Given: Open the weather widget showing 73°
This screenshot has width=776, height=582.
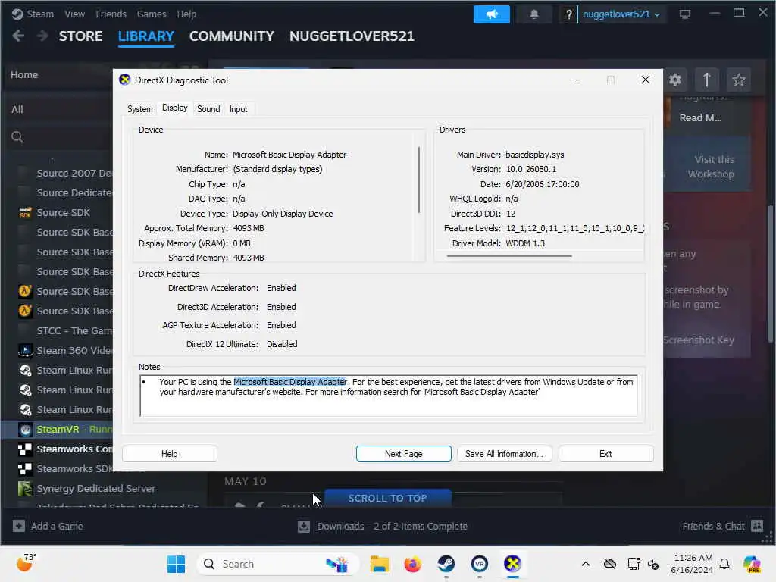Looking at the screenshot, I should tap(27, 563).
